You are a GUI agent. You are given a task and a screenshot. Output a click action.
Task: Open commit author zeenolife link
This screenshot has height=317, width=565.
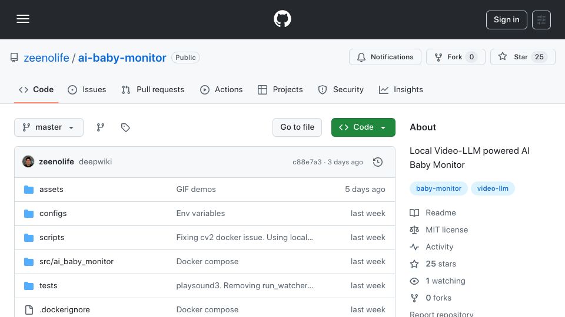click(56, 162)
